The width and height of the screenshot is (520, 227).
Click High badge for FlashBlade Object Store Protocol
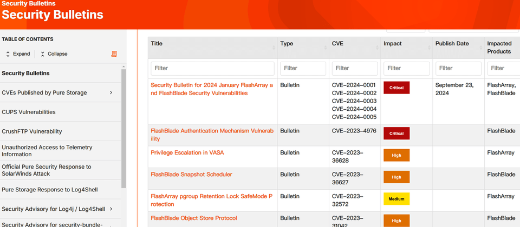coord(396,221)
